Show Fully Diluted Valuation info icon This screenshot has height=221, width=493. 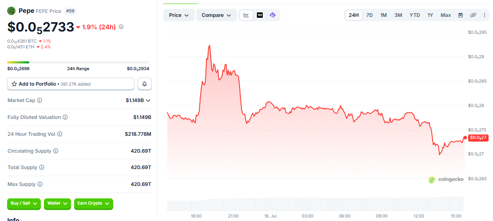65,117
